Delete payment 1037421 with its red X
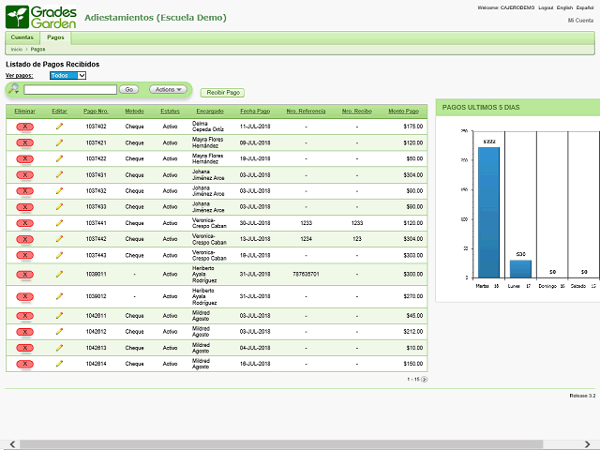Image resolution: width=600 pixels, height=450 pixels. 25,142
